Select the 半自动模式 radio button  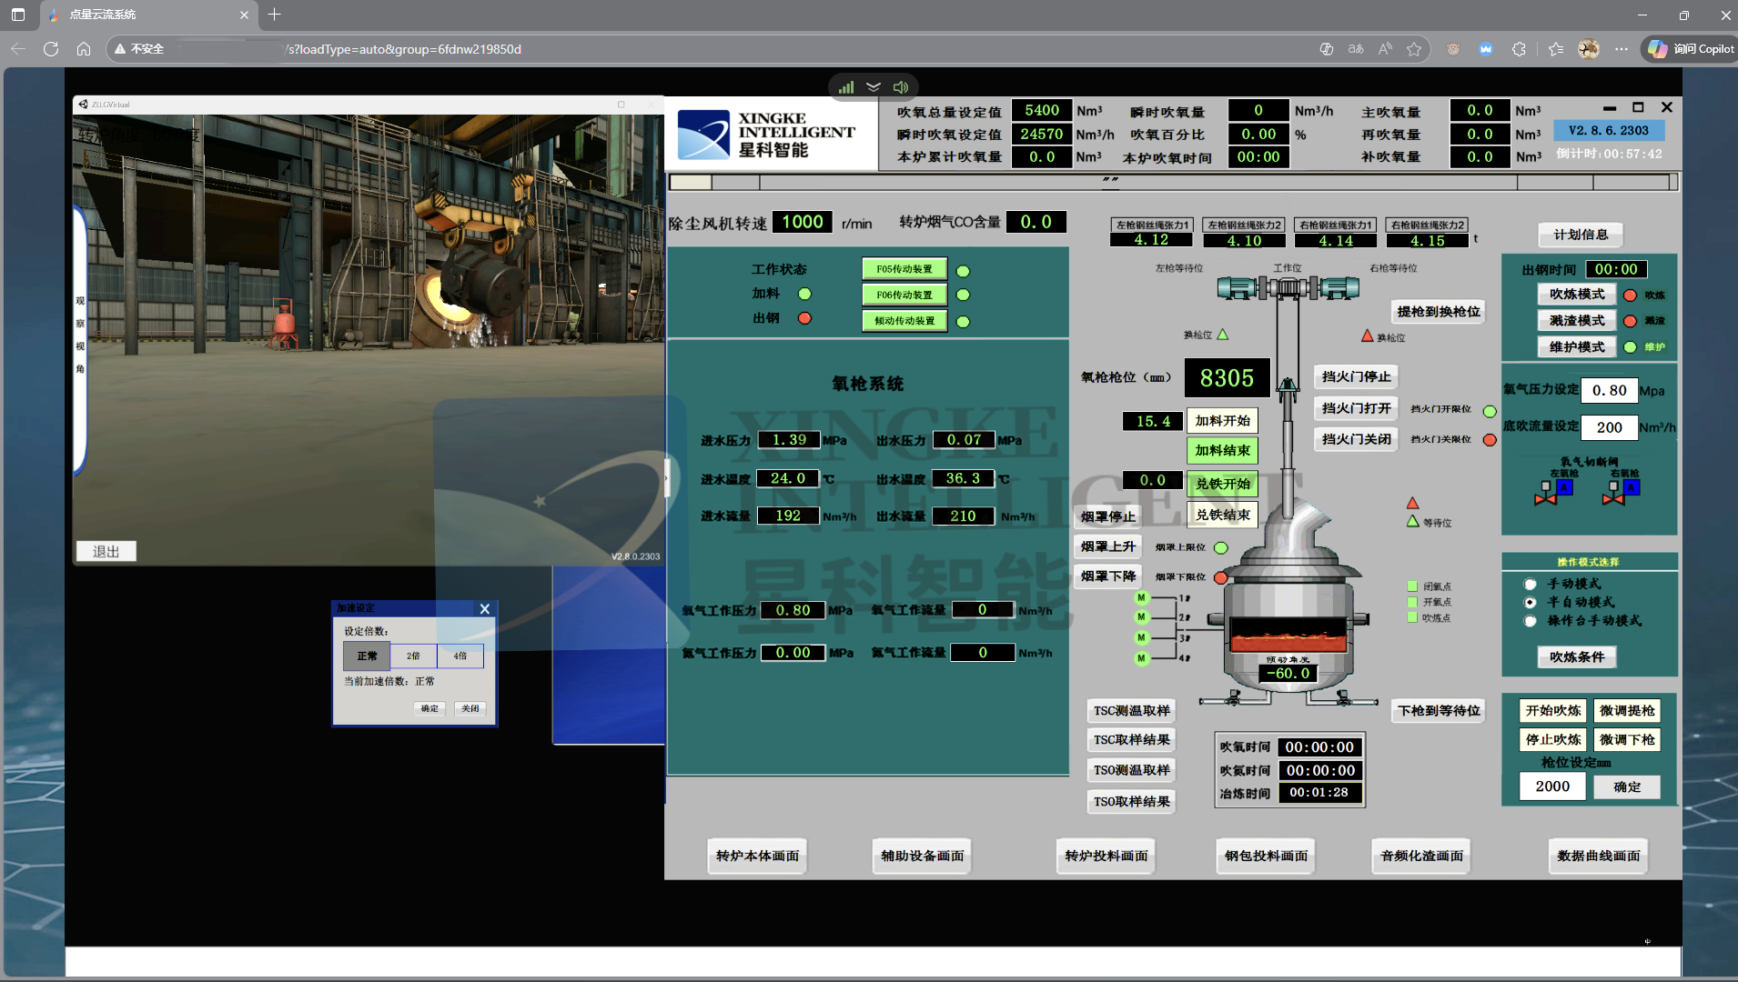coord(1531,603)
